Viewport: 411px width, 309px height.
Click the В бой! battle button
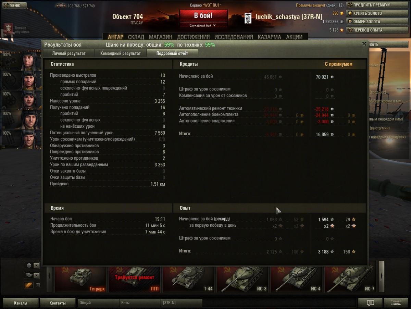[203, 16]
